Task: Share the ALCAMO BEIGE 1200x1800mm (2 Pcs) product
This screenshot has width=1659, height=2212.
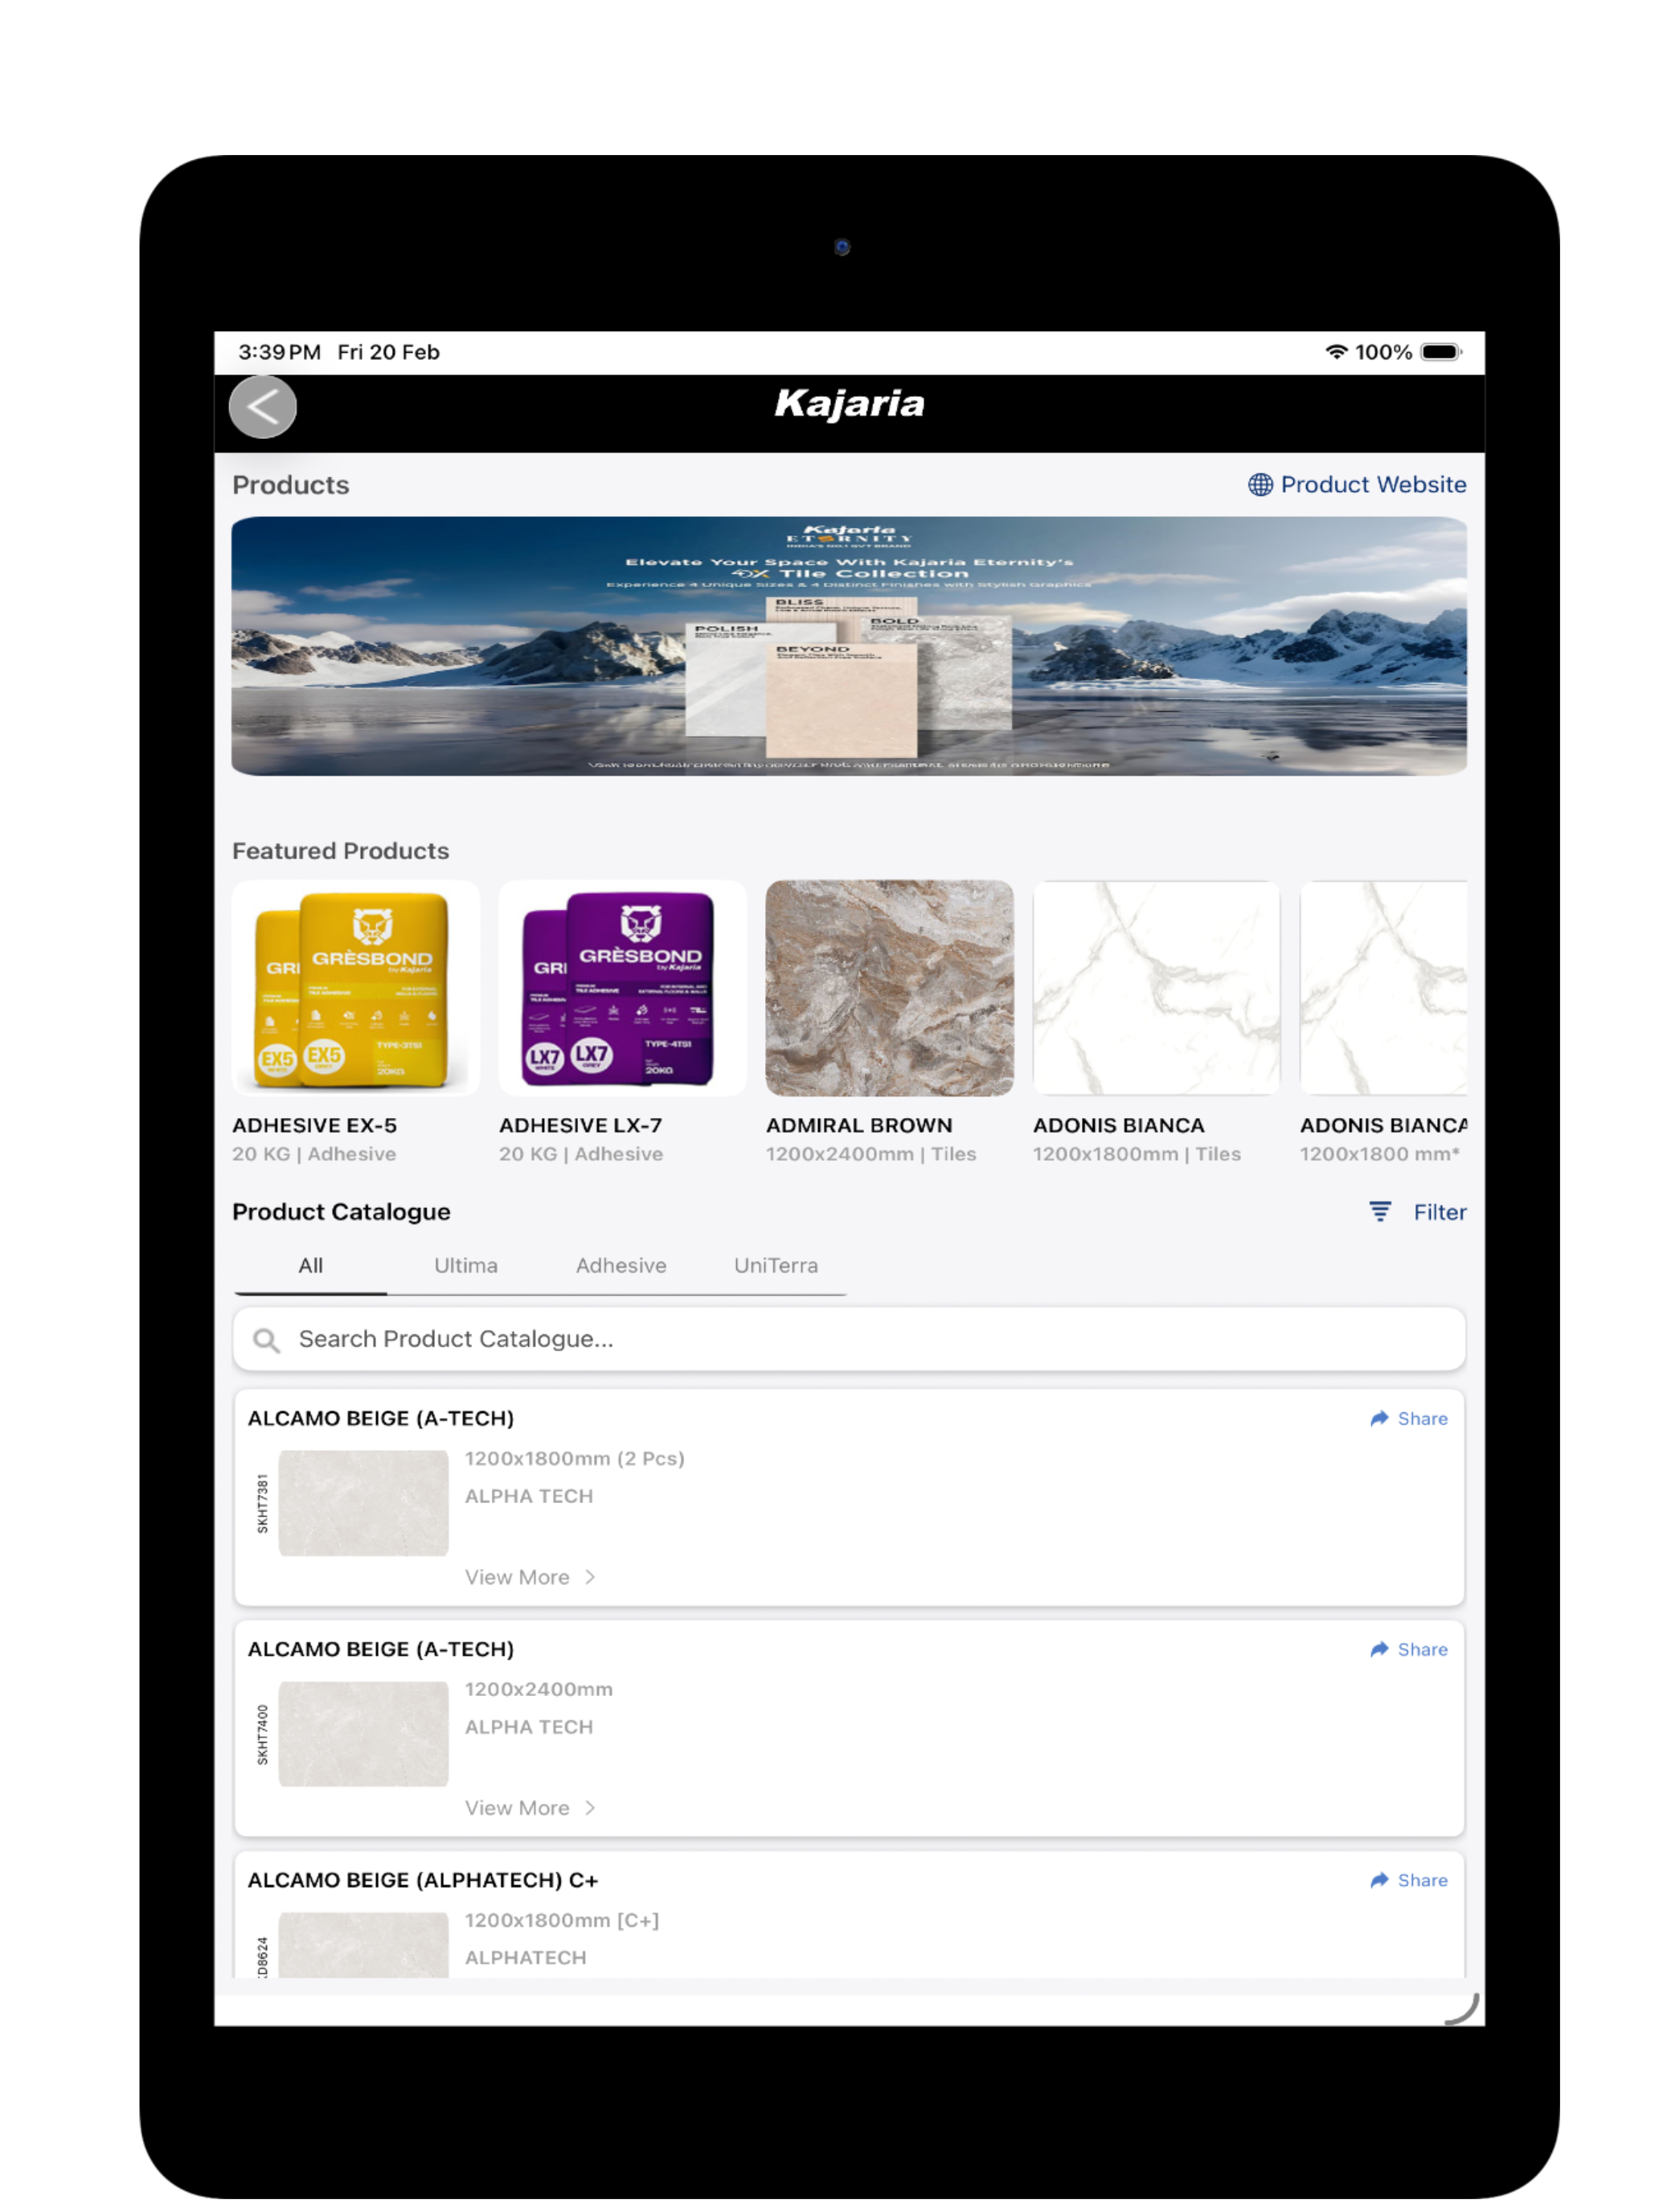Action: coord(1408,1419)
